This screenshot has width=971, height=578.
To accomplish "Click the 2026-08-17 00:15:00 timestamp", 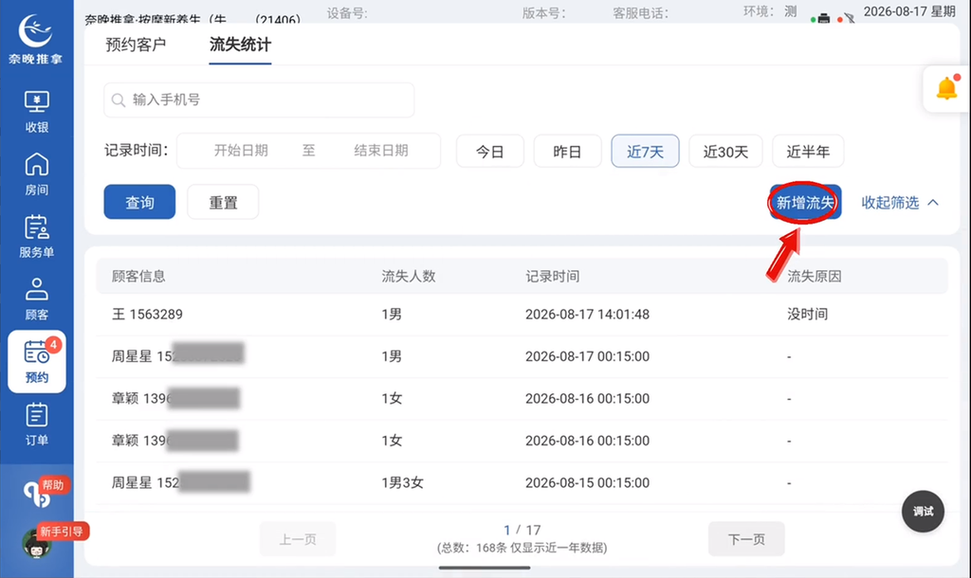I will coord(587,356).
